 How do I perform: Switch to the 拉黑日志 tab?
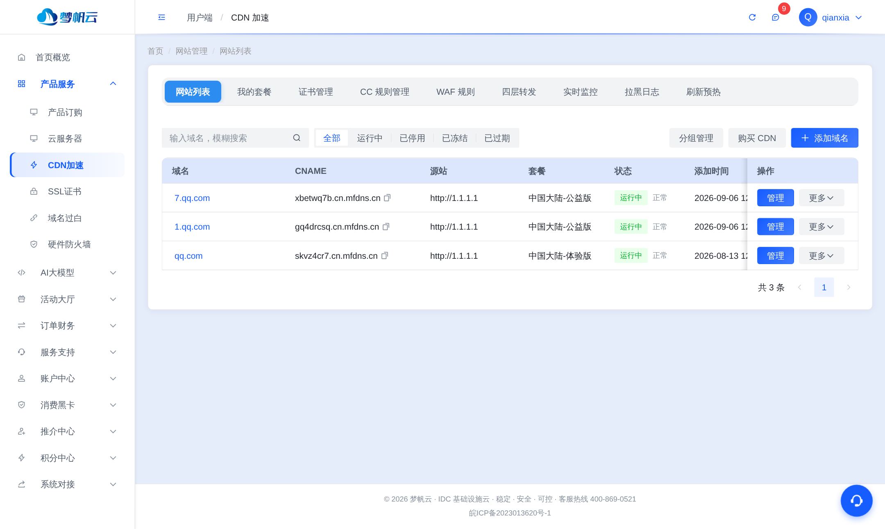click(x=642, y=92)
